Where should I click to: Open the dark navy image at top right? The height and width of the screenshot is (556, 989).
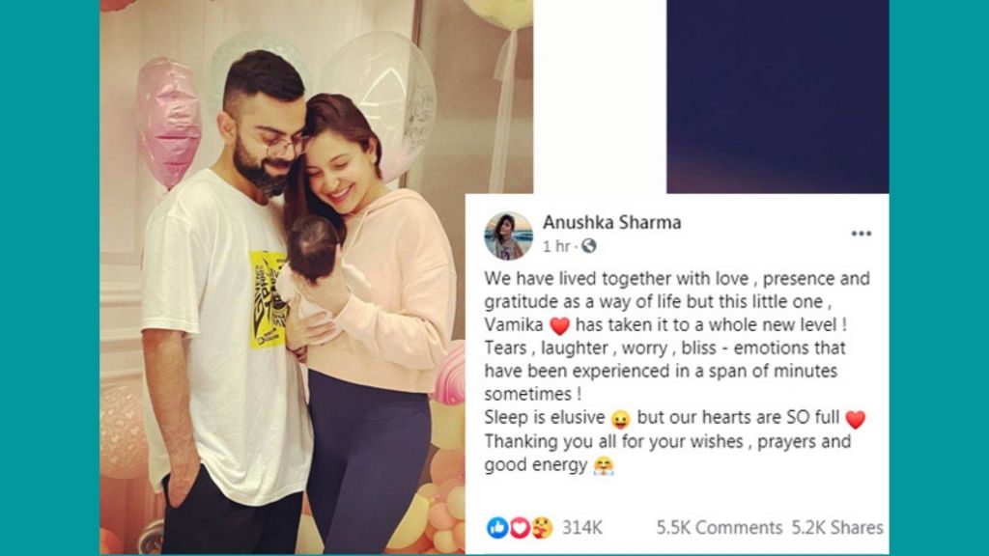[x=777, y=97]
